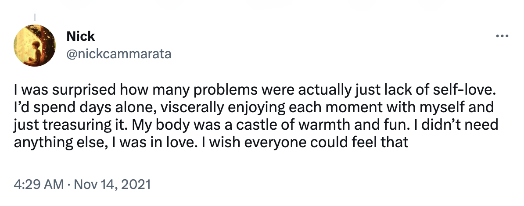This screenshot has width=524, height=206.
Task: Click the words "anything else" in last line
Action: 60,142
